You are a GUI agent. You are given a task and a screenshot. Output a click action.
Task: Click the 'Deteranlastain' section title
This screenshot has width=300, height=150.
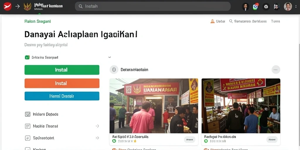click(x=134, y=70)
